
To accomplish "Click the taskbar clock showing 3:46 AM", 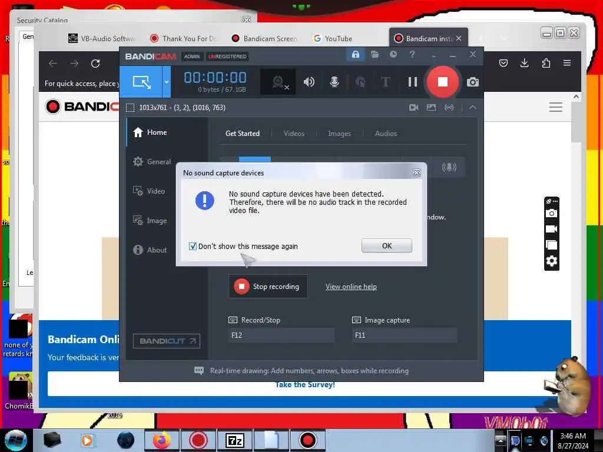I will click(x=573, y=441).
